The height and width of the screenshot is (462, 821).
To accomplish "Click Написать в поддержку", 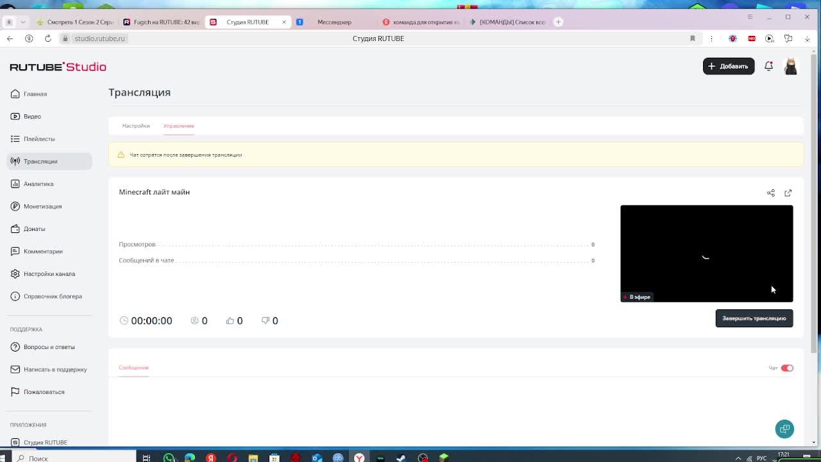I will coord(55,369).
